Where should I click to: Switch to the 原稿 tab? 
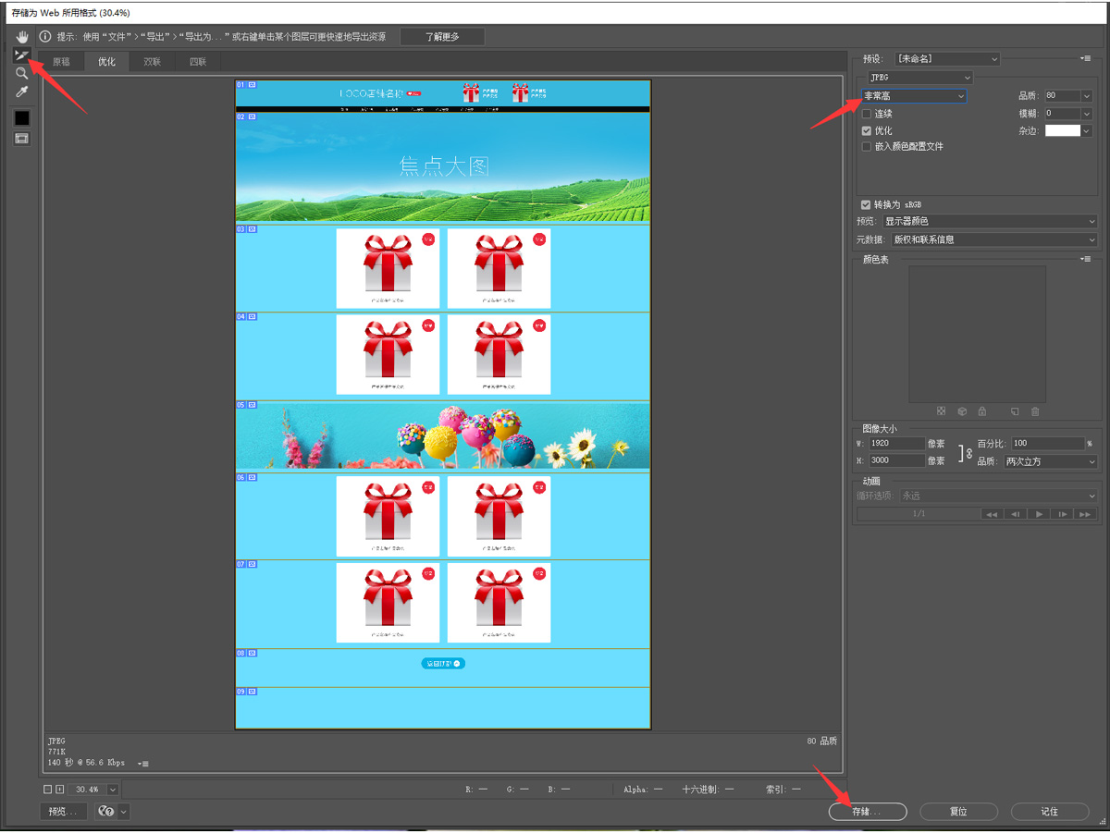(x=61, y=62)
